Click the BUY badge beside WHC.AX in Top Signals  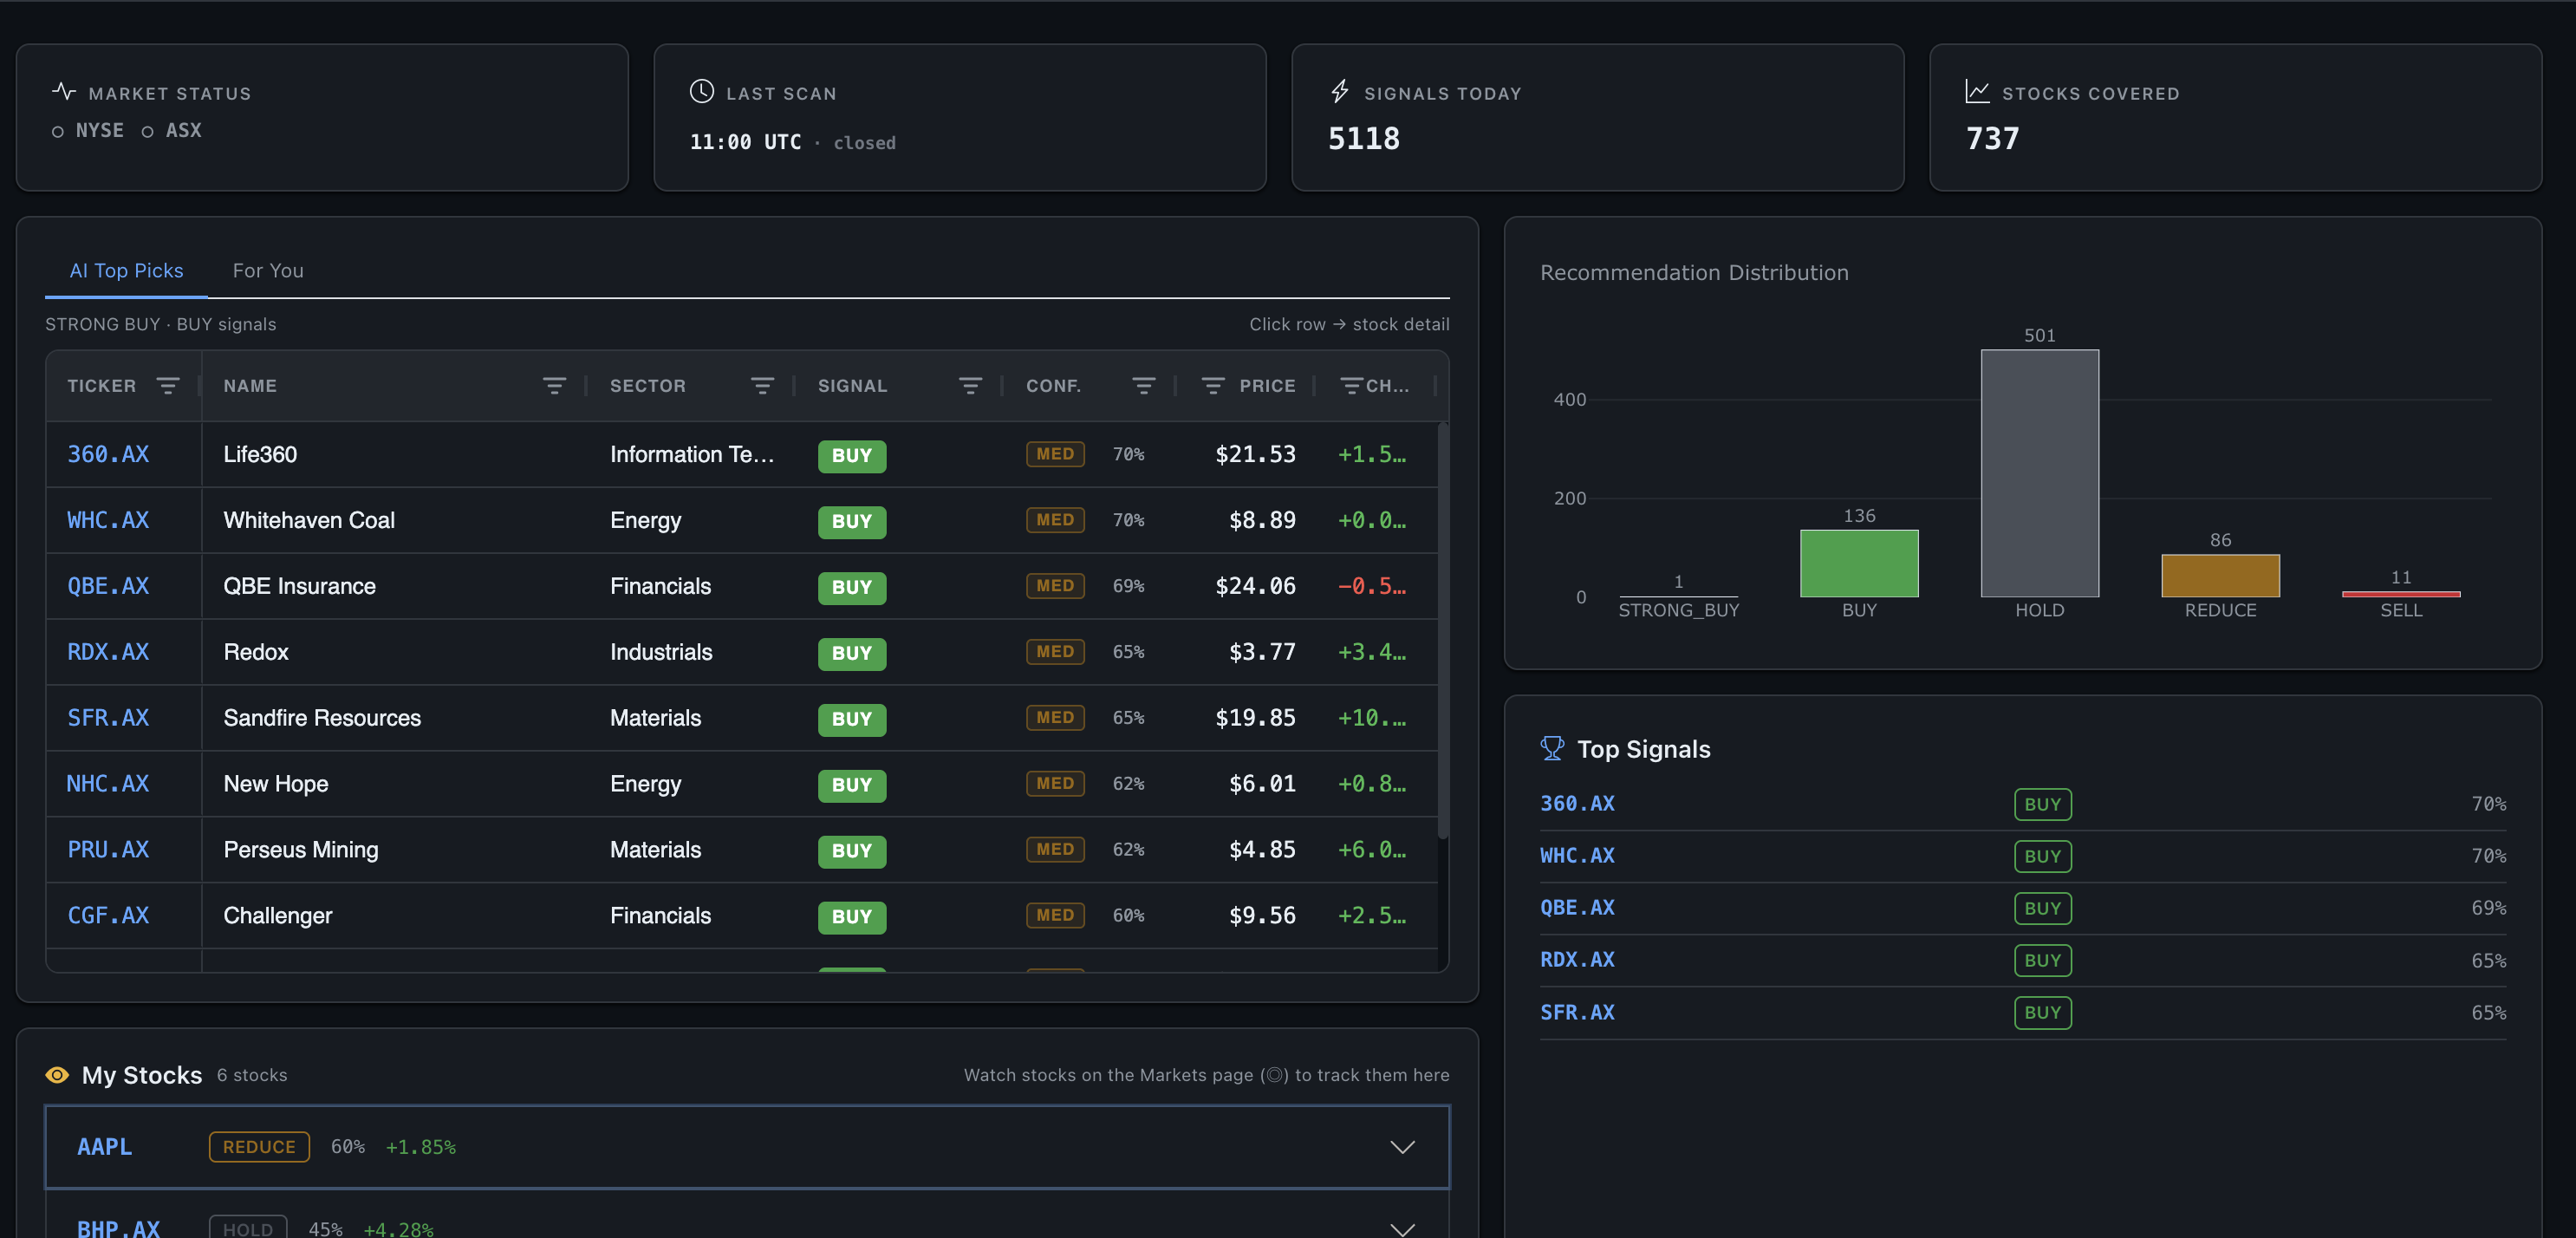[x=2042, y=856]
